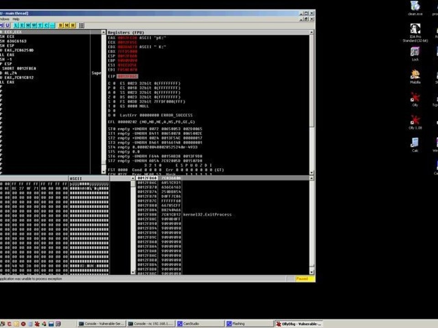The image size is (438, 328).
Task: Open the Lock desktop shortcut
Action: [415, 54]
